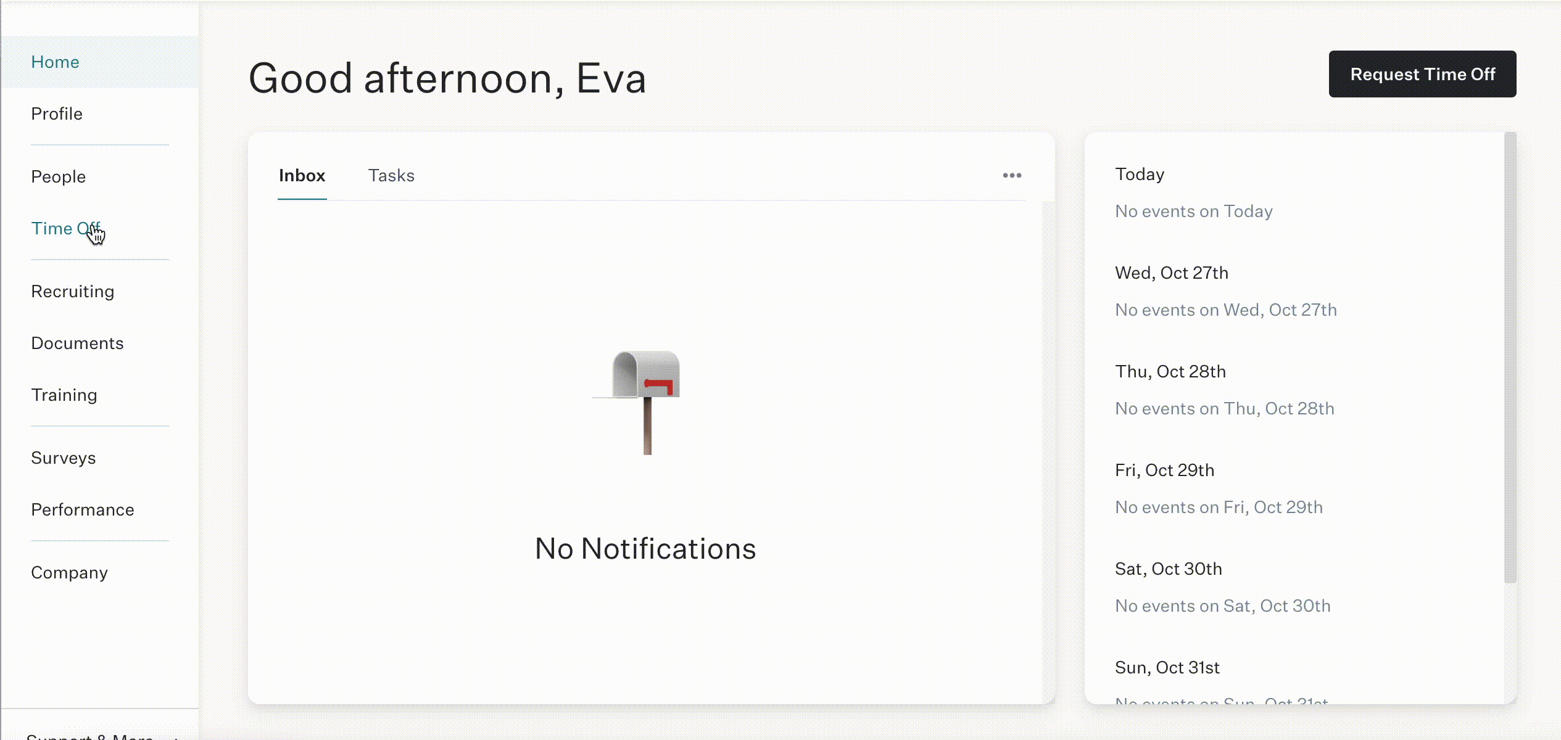Go to the Documents page
Viewport: 1561px width, 740px height.
pyautogui.click(x=78, y=343)
